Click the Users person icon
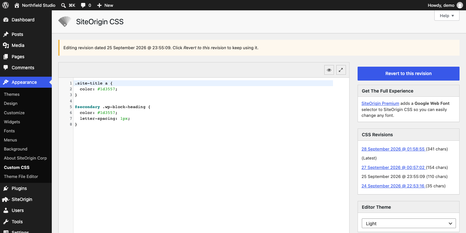This screenshot has width=466, height=233. pos(6,210)
